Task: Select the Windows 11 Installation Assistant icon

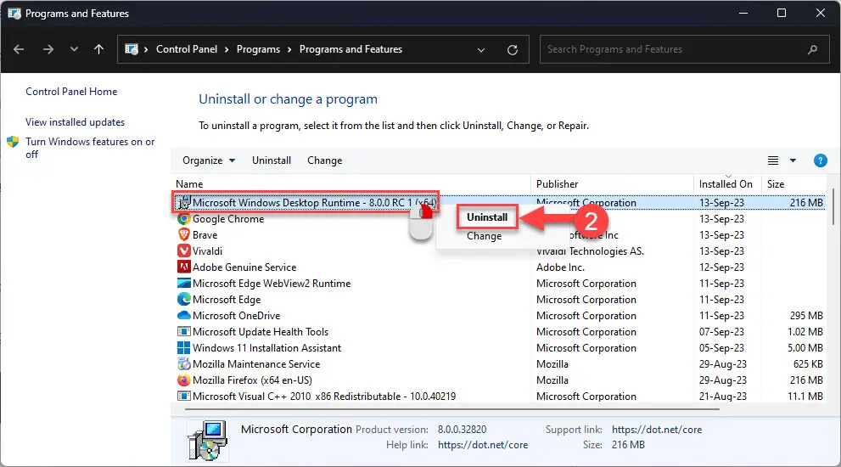Action: 184,348
